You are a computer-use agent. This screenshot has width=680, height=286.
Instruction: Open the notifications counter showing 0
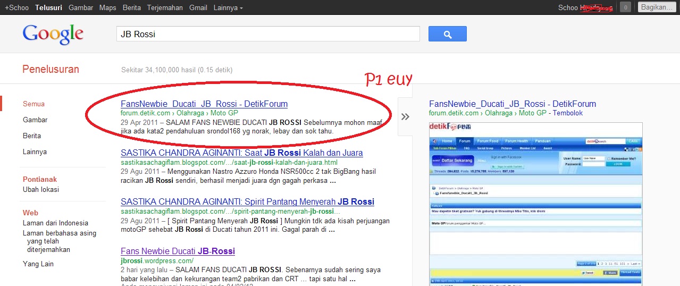tap(626, 7)
